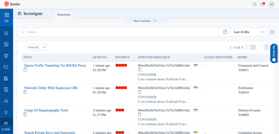Viewport: 279px width, 134px height.
Task: Copy resource ID in Network Utility row
Action: (x=140, y=92)
